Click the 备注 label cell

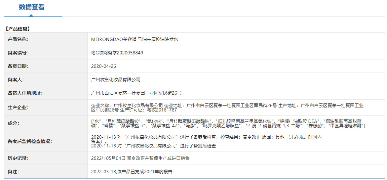(x=46, y=171)
